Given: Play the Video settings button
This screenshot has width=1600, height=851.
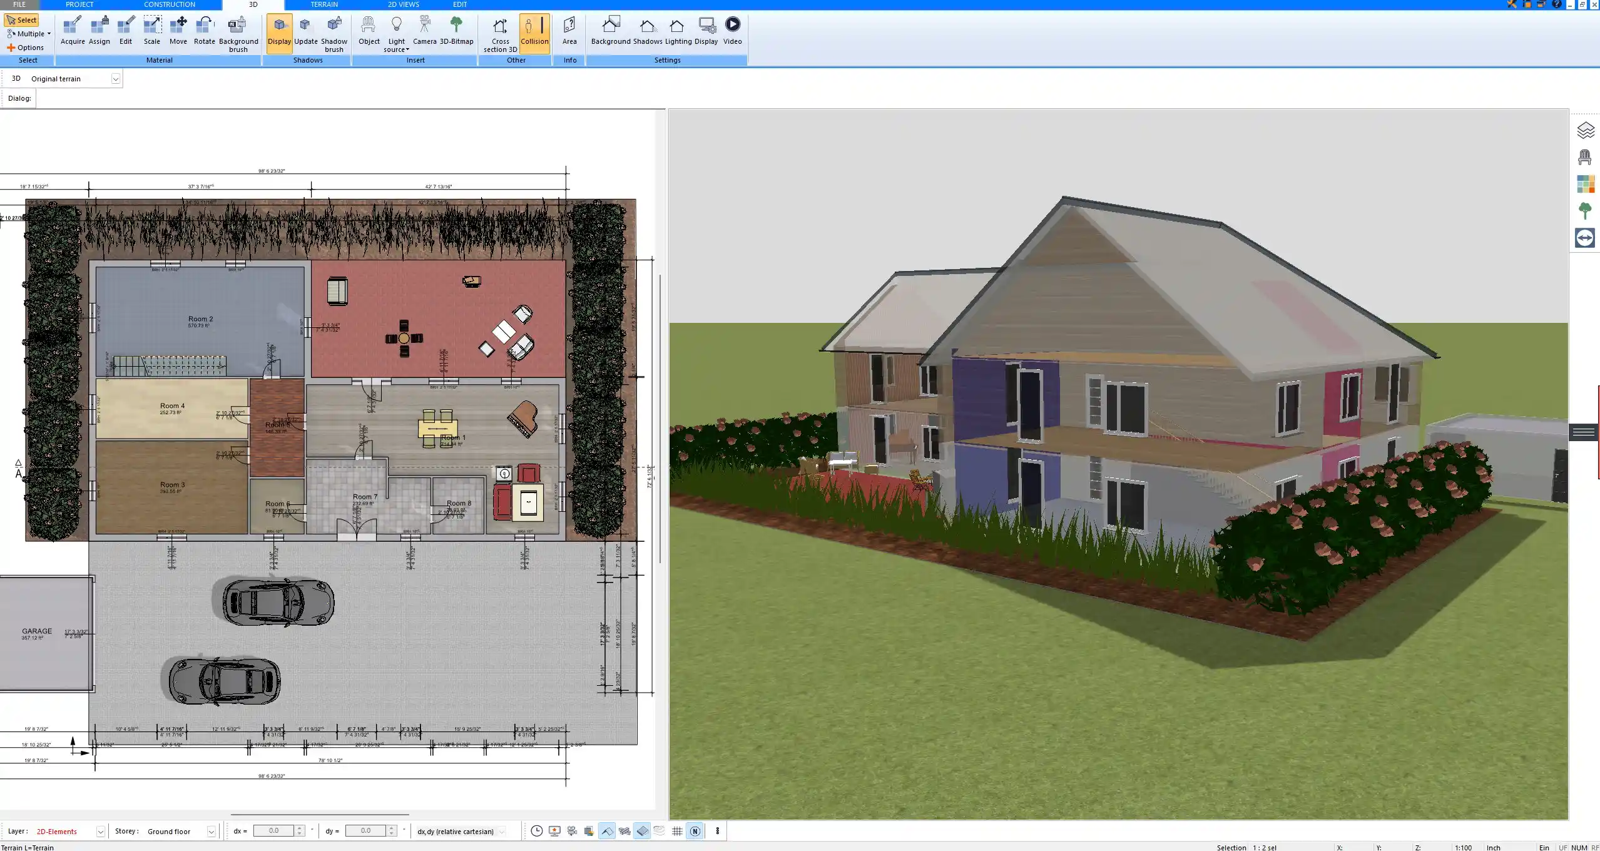Looking at the screenshot, I should (732, 31).
